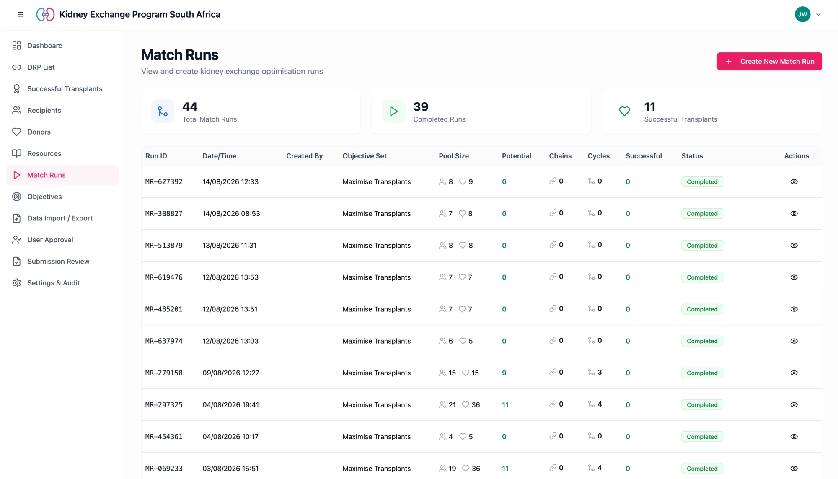View details of run MR-627392
The height and width of the screenshot is (479, 838).
794,182
